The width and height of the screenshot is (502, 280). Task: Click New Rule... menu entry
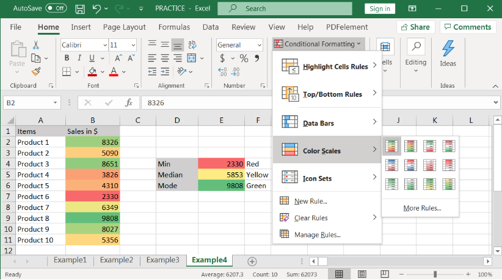pos(311,201)
